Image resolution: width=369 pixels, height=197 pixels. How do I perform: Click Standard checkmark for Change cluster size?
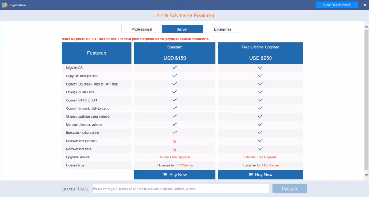click(174, 92)
